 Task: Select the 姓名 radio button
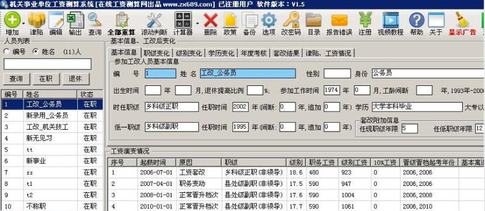point(36,51)
